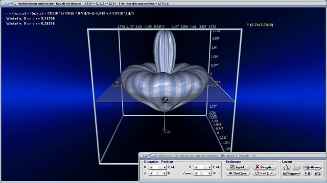The height and width of the screenshot is (183, 327).
Task: Click the Beenden button with red X
Action: [x=264, y=167]
